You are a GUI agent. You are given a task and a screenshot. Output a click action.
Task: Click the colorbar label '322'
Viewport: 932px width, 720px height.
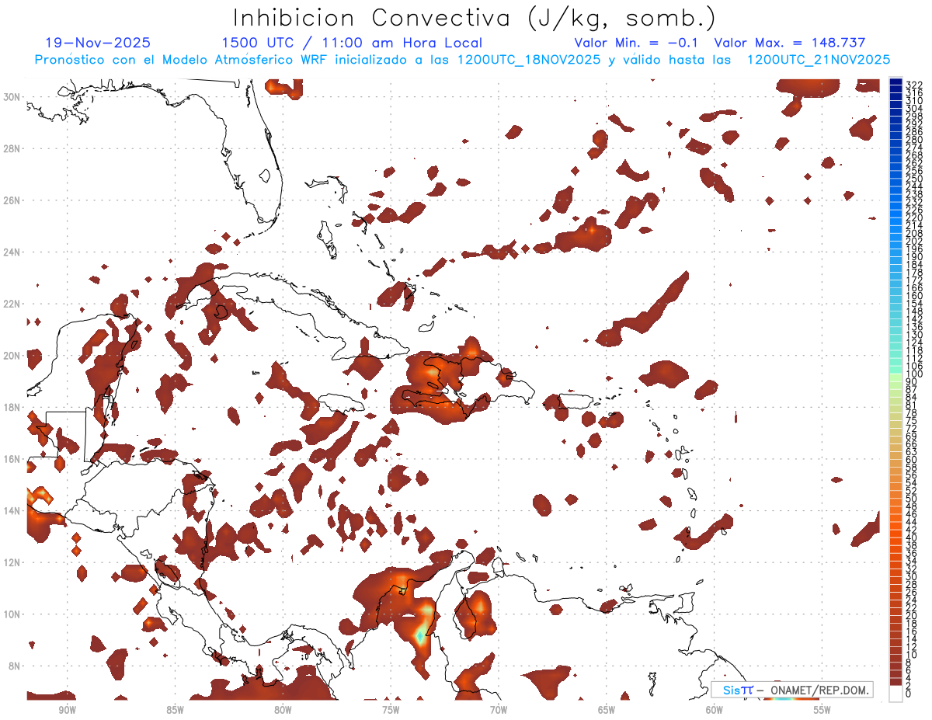[913, 85]
